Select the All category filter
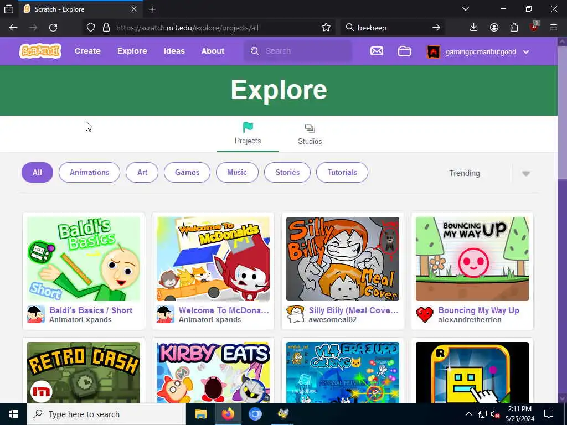The image size is (567, 425). pos(37,173)
